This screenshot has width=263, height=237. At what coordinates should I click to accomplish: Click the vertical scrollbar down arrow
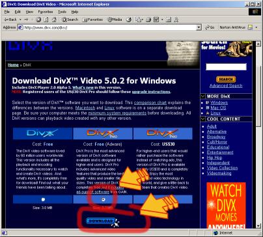click(x=258, y=226)
